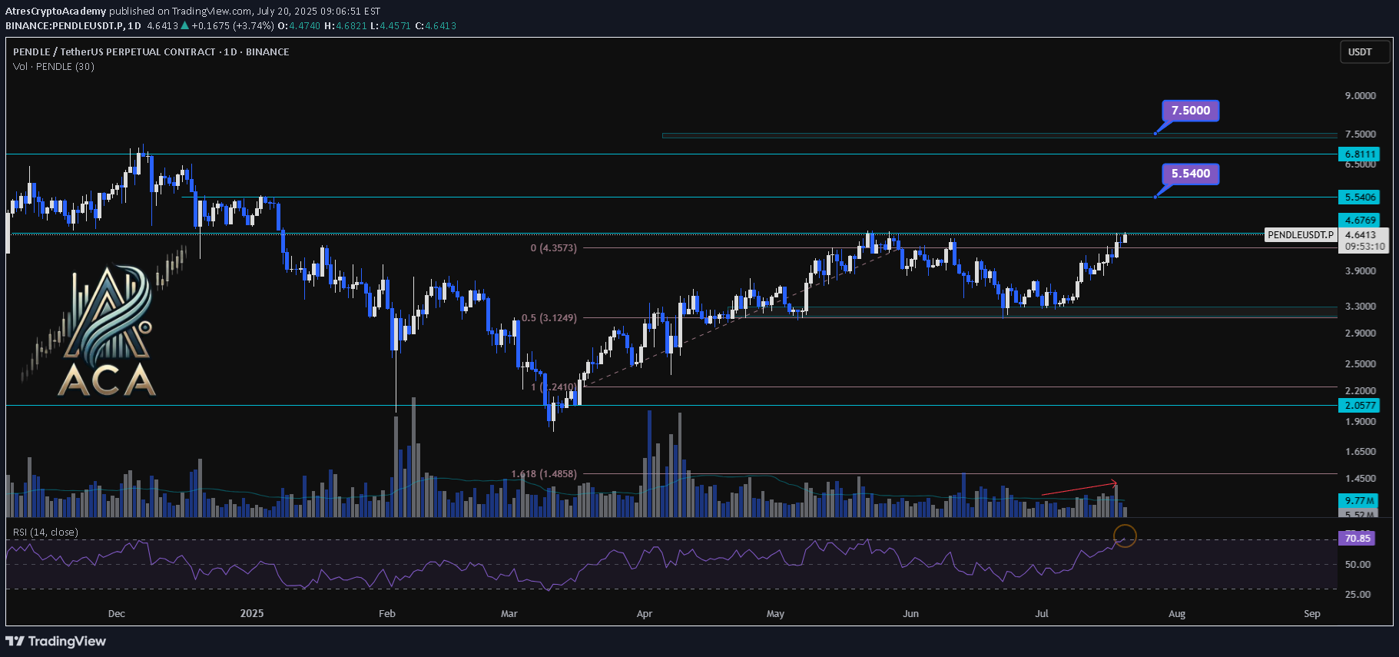The image size is (1399, 657).
Task: Click the 7.5000 price callout label
Action: coord(1190,111)
